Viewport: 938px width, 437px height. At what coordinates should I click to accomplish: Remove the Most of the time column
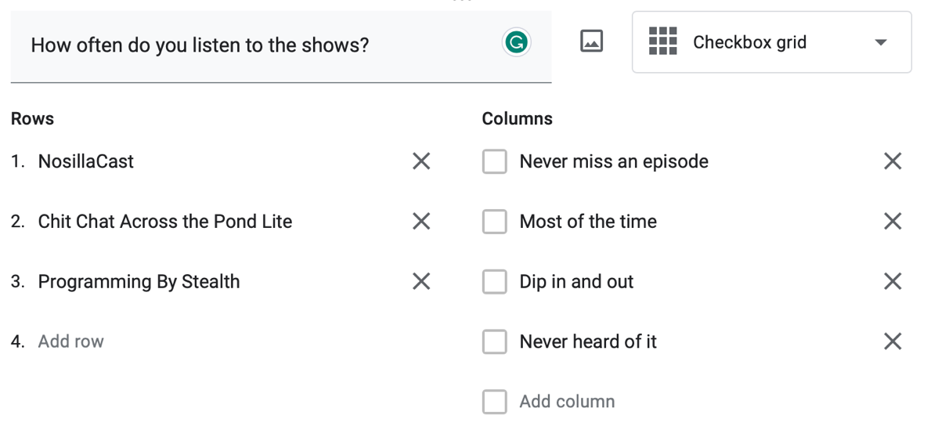pyautogui.click(x=893, y=222)
